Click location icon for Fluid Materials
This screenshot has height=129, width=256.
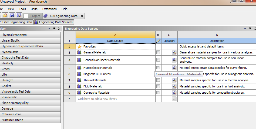[174, 86]
